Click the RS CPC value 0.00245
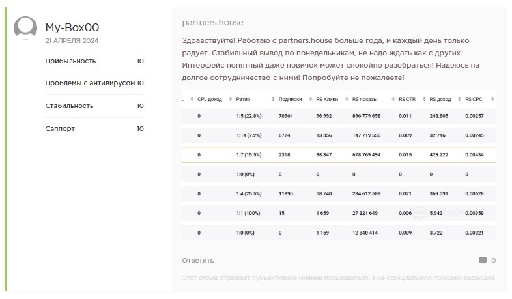Viewport: 512px width, 299px height. coord(474,135)
